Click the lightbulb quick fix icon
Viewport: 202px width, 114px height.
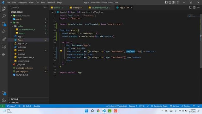pos(61,51)
